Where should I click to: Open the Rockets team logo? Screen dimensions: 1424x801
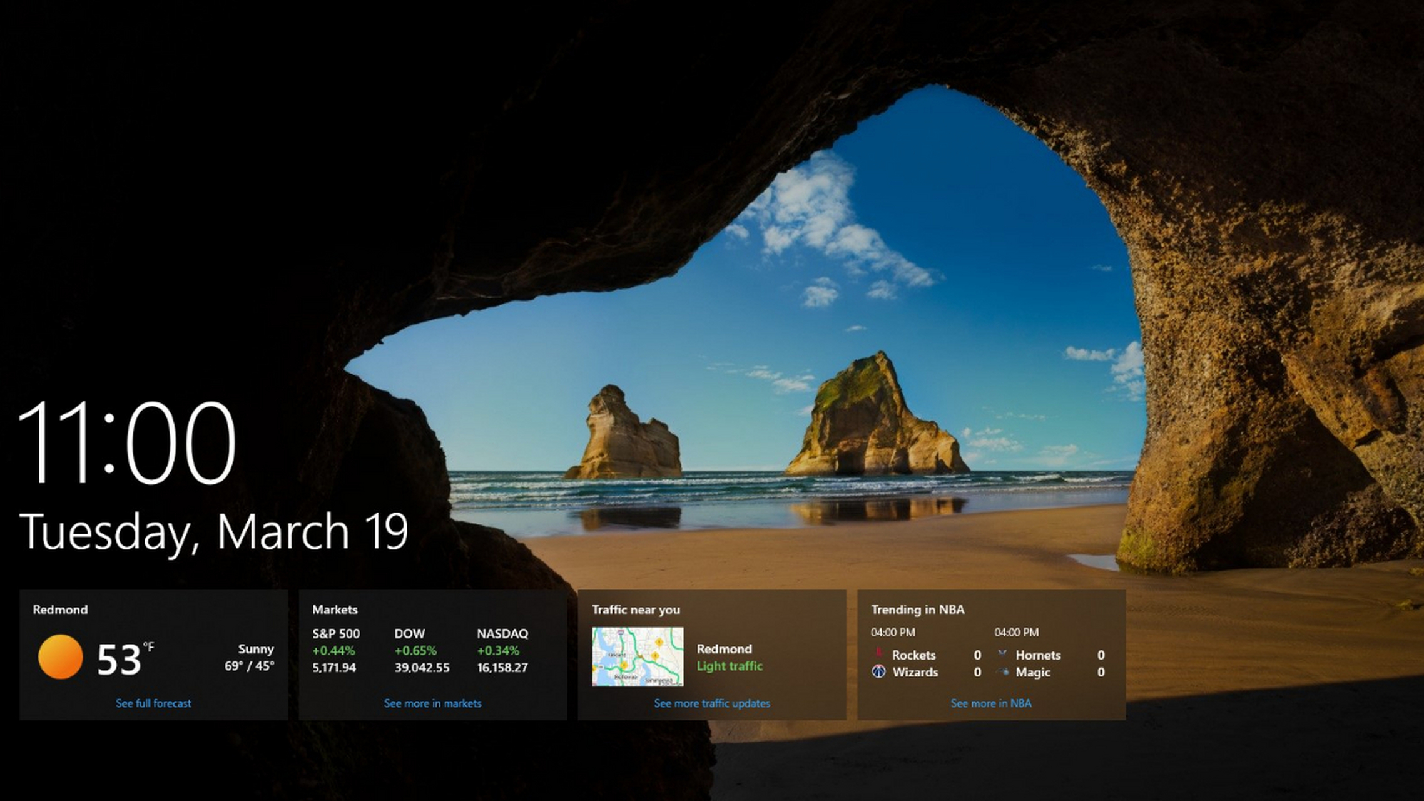tap(878, 654)
